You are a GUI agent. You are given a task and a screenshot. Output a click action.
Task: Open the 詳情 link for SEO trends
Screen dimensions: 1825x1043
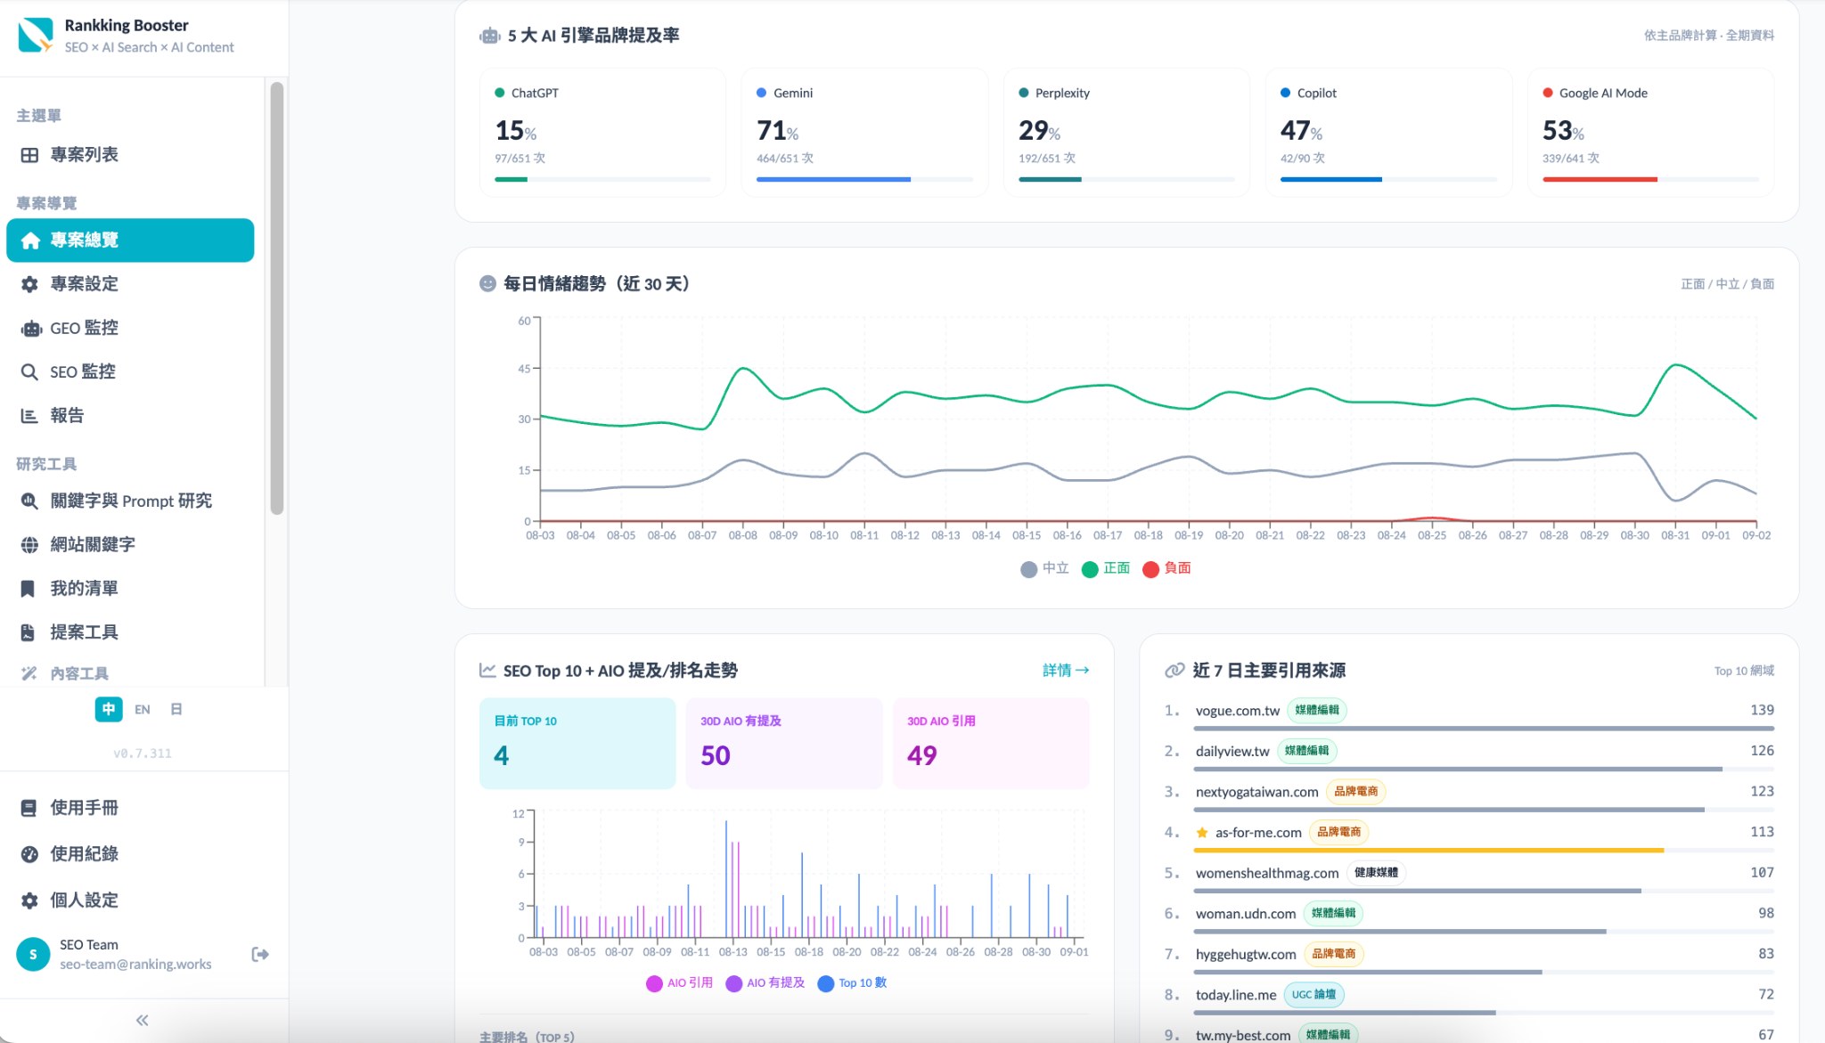[x=1066, y=670]
